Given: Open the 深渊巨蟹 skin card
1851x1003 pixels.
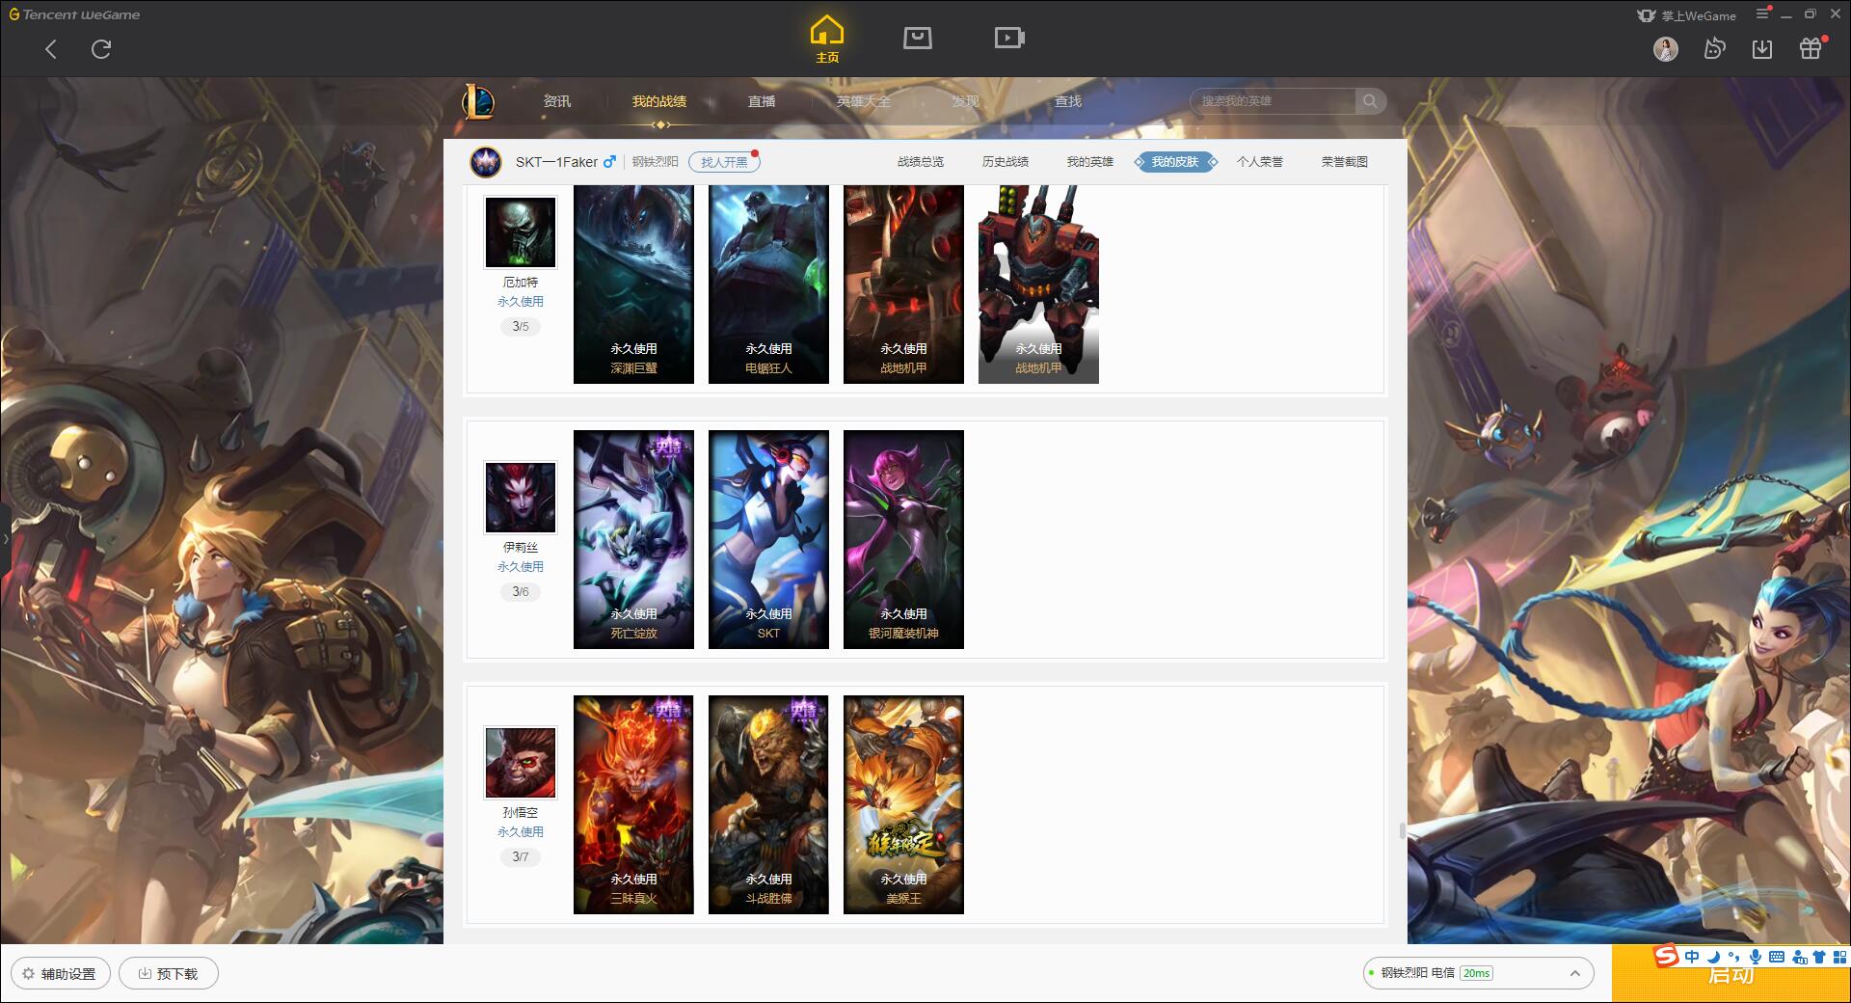Looking at the screenshot, I should (x=633, y=285).
